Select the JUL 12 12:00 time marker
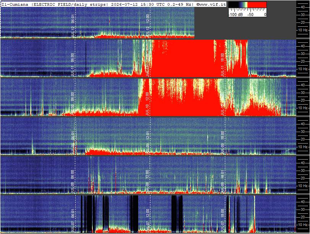 (x=148, y=26)
